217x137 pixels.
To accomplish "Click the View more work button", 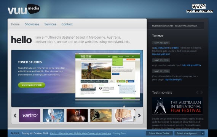I will point(32,85).
